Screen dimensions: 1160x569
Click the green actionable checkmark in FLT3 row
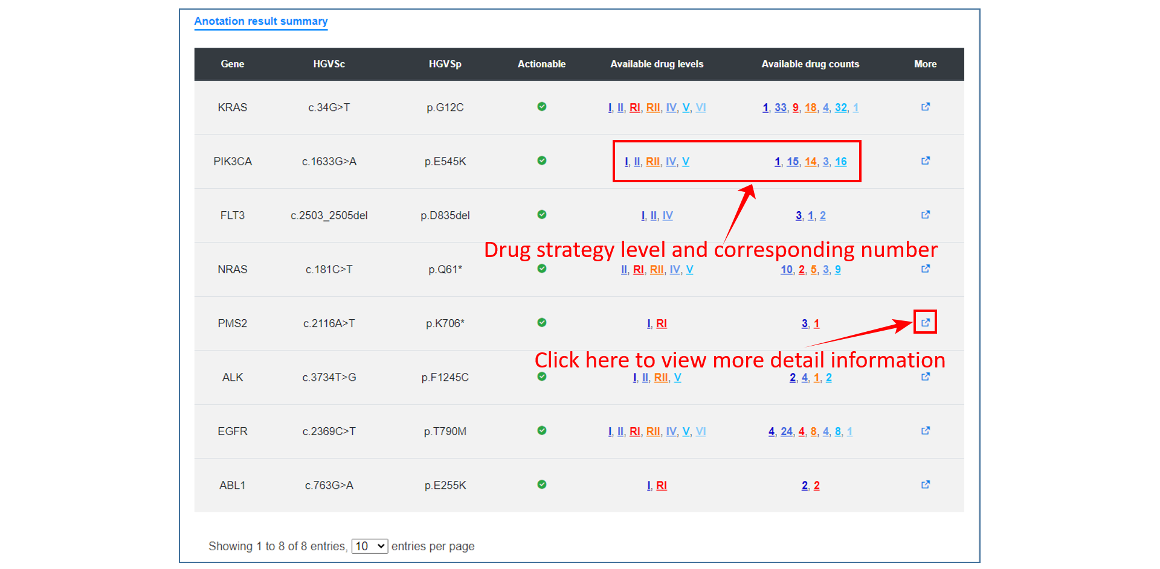point(542,215)
